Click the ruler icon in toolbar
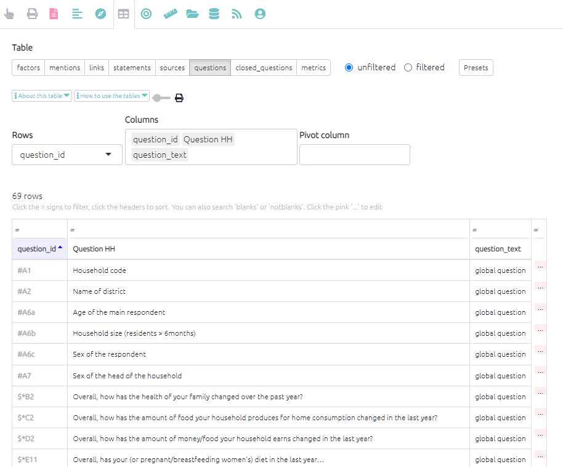The height and width of the screenshot is (467, 563). pos(170,14)
